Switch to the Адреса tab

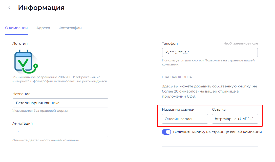click(x=43, y=28)
